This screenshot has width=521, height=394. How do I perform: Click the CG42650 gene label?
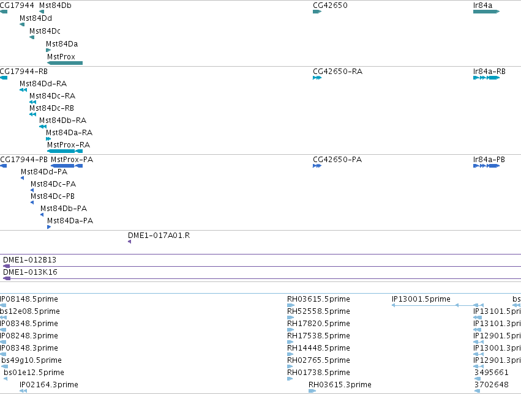pyautogui.click(x=330, y=6)
